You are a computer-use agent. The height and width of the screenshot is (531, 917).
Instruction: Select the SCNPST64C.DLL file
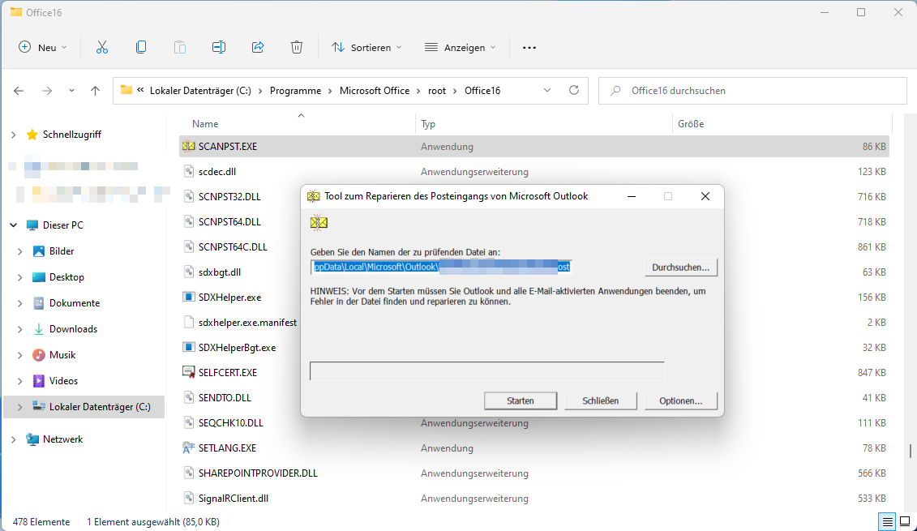pyautogui.click(x=233, y=246)
